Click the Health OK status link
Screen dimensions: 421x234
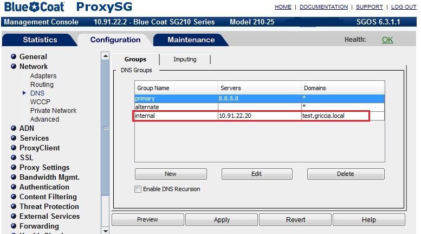(387, 40)
